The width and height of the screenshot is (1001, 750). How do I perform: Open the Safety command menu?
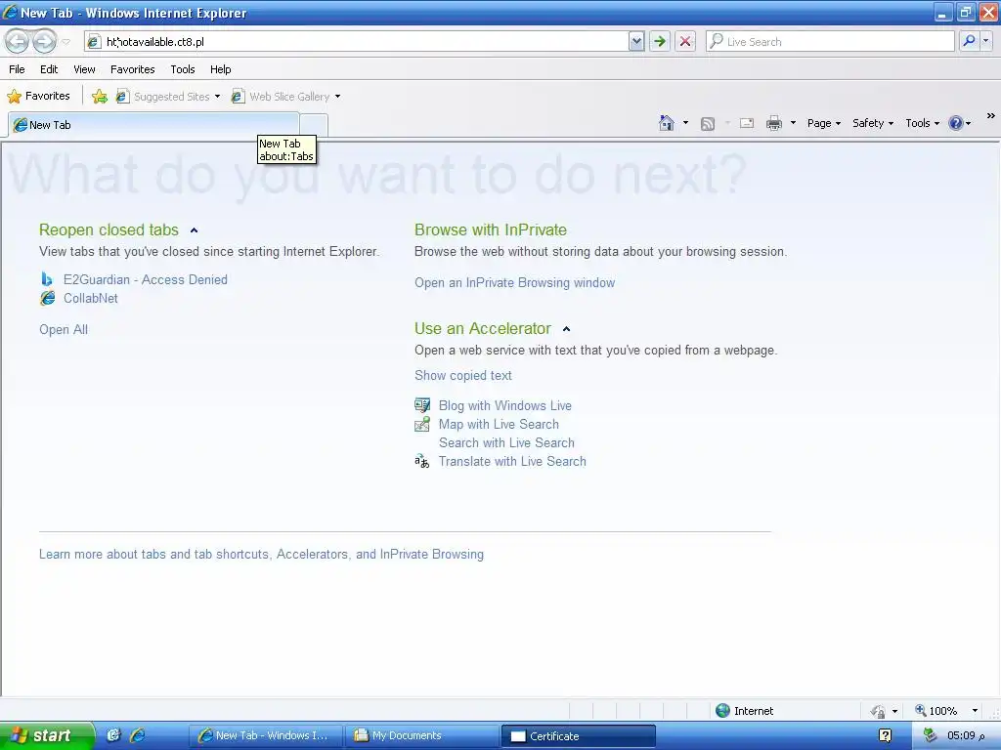point(873,123)
